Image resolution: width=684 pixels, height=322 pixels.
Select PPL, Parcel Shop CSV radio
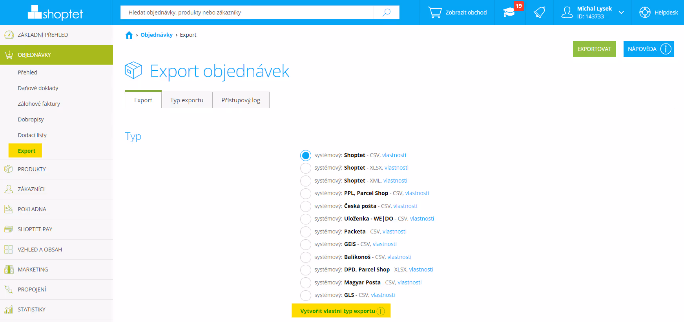(x=306, y=194)
